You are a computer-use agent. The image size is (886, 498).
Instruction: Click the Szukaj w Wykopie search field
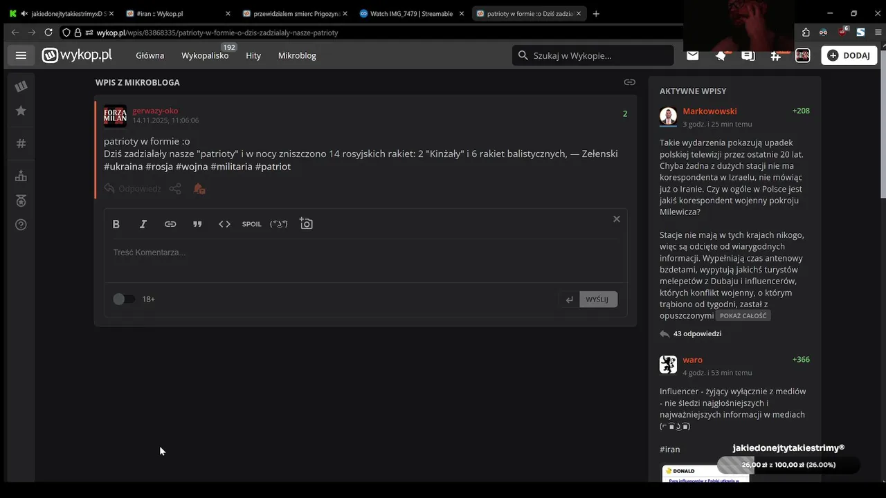pyautogui.click(x=593, y=55)
